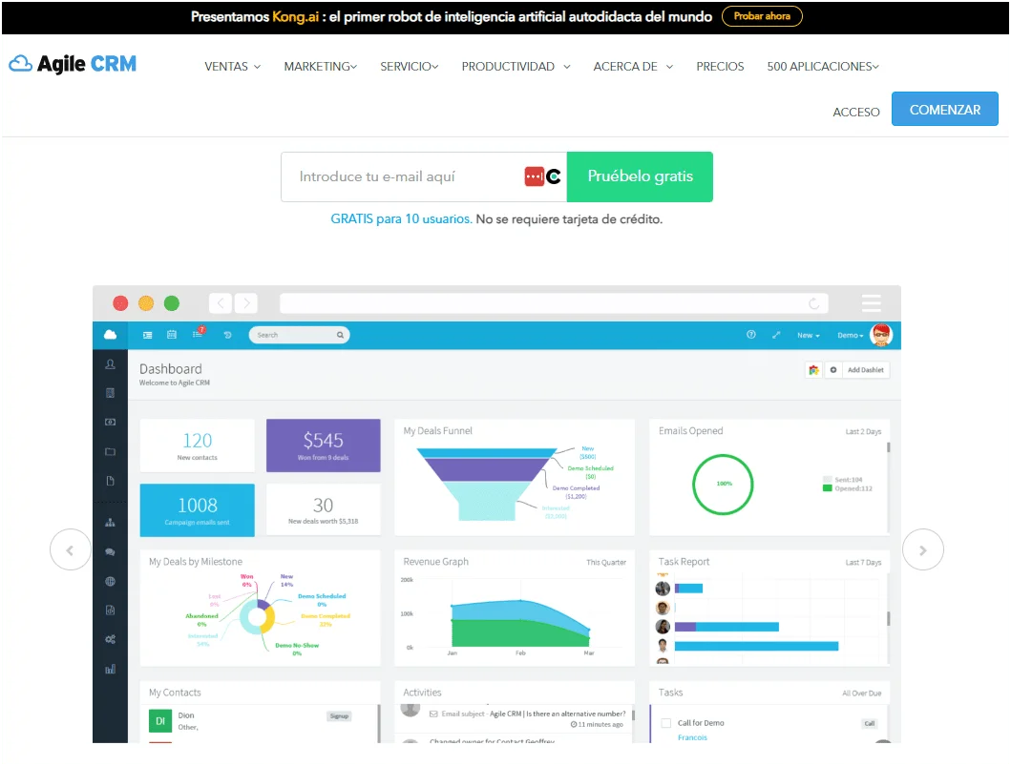Click the Dashboard heading text
The image size is (1011, 766).
point(171,369)
